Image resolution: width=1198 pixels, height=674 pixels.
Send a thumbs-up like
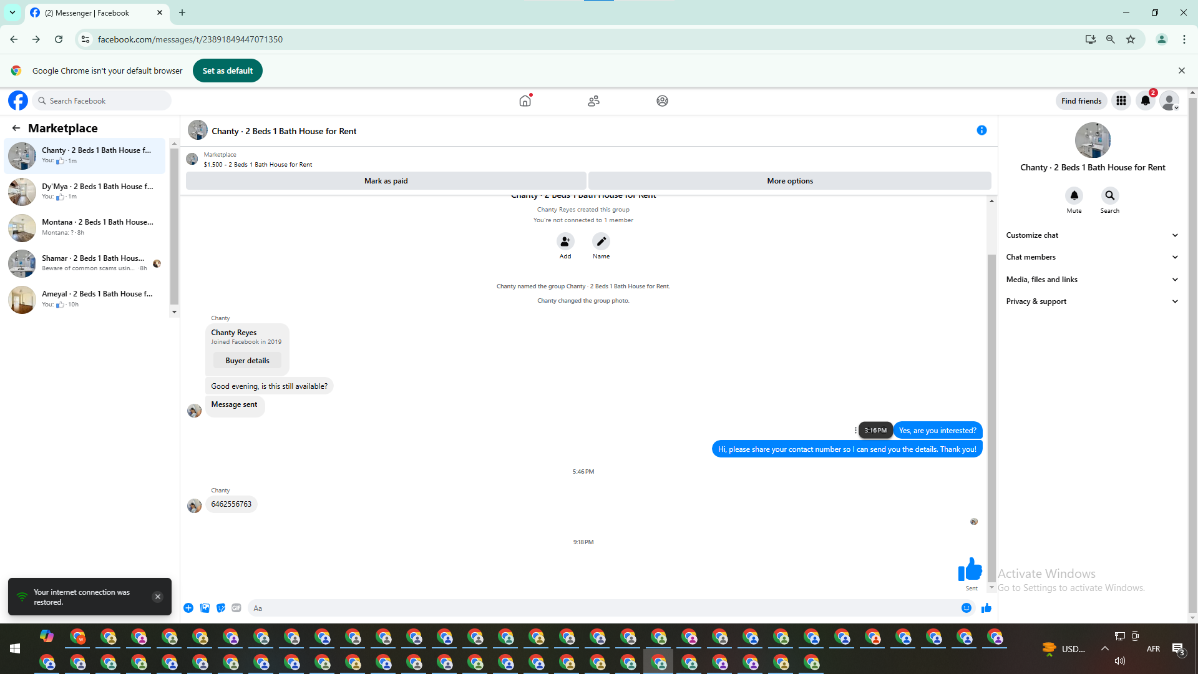coord(986,608)
